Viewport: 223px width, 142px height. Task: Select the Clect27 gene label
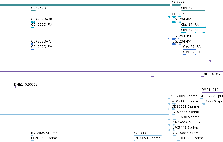point(187,8)
